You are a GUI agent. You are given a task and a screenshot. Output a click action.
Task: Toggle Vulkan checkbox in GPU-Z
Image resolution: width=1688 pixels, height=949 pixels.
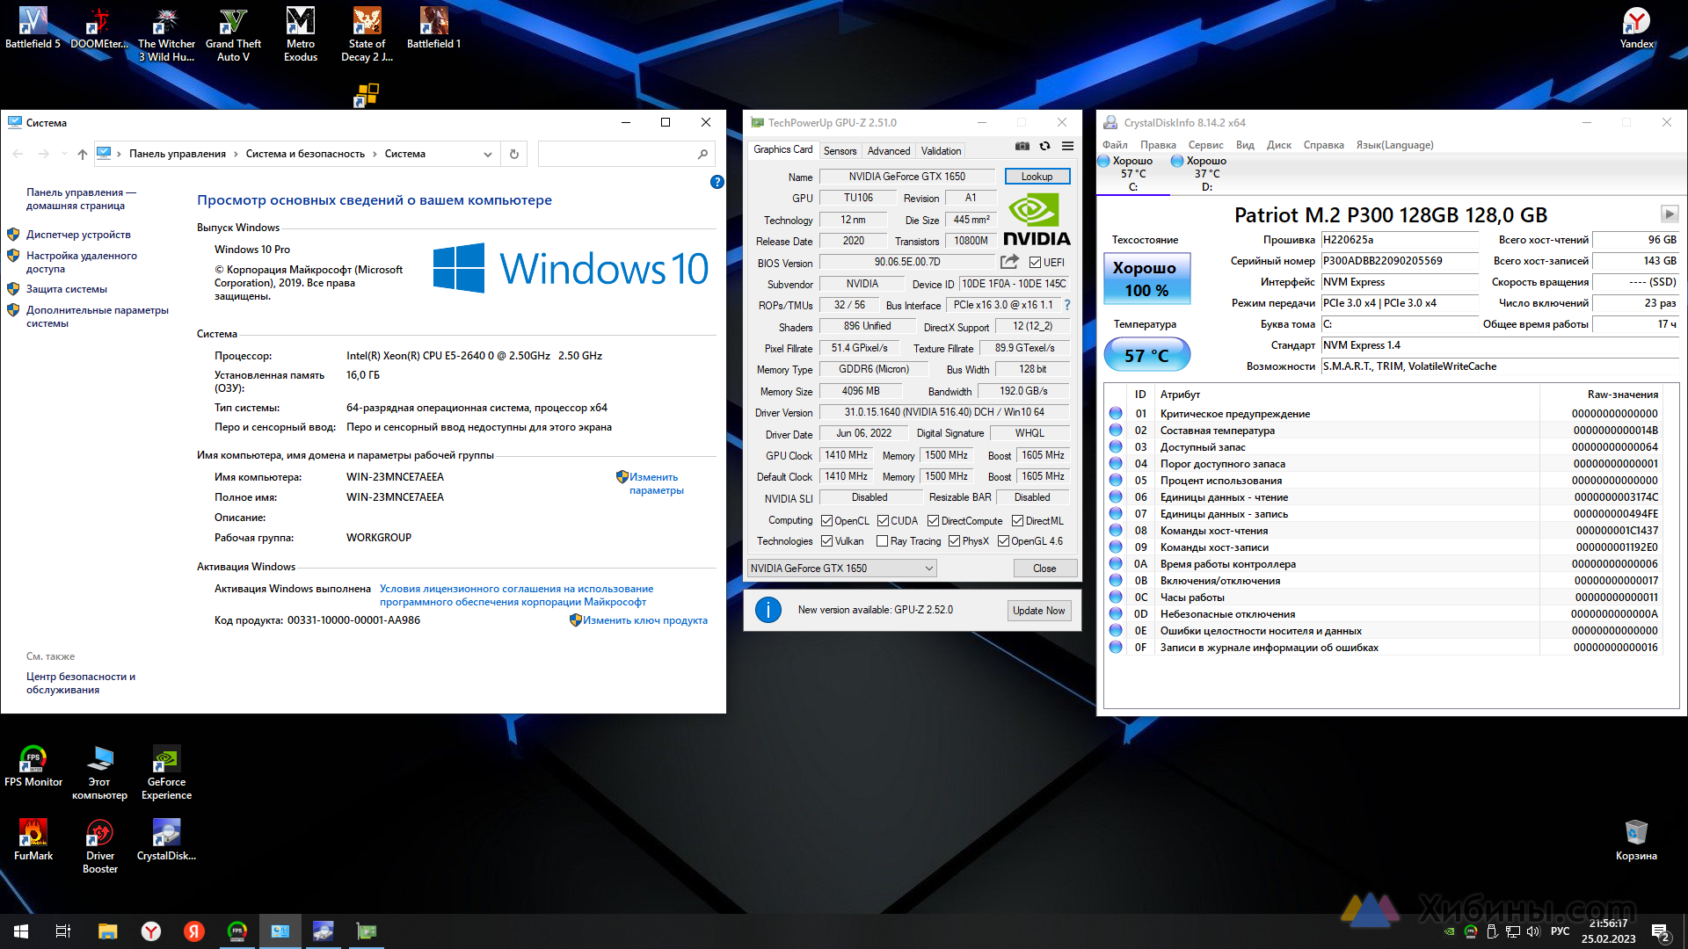826,541
